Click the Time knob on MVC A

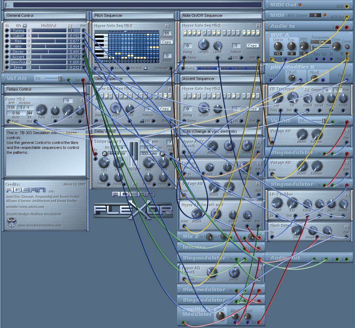click(336, 46)
